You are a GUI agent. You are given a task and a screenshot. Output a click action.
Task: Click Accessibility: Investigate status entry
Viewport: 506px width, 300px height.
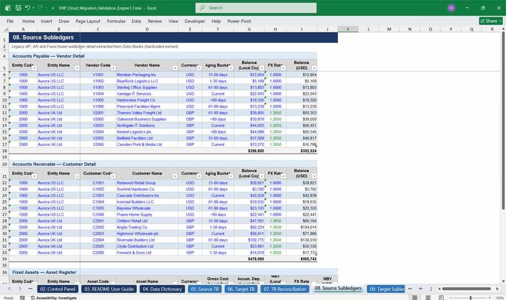[x=54, y=298]
